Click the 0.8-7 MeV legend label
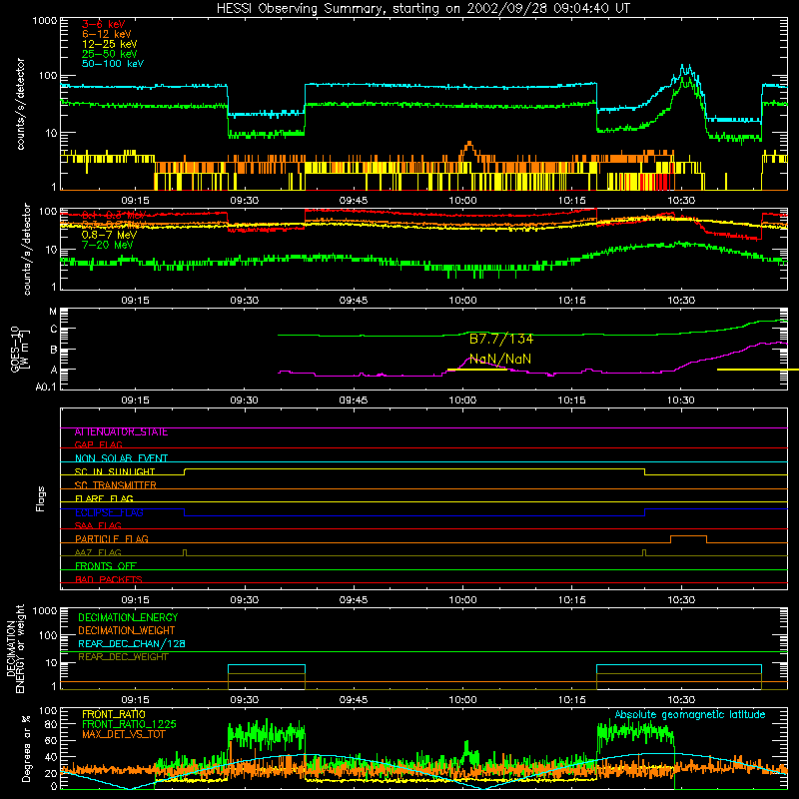The height and width of the screenshot is (799, 799). (110, 235)
